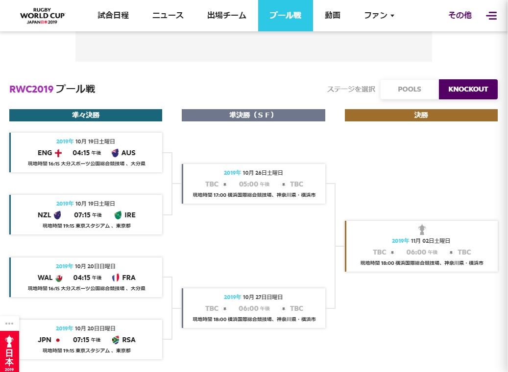This screenshot has height=372, width=508.
Task: Go to the ニュース tab
Action: (168, 16)
